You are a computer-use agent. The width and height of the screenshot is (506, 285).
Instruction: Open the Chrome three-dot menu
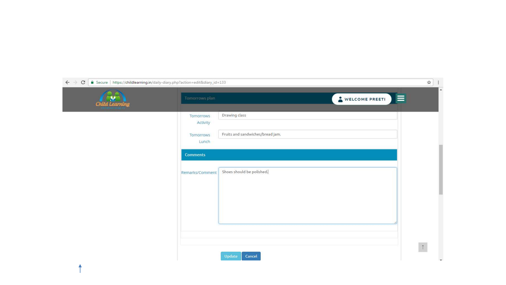[438, 82]
